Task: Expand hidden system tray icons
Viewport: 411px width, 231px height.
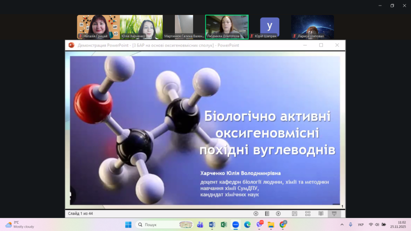Action: (x=342, y=224)
